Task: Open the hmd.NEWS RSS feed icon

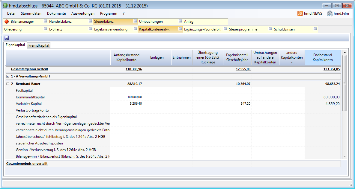Action: point(300,13)
